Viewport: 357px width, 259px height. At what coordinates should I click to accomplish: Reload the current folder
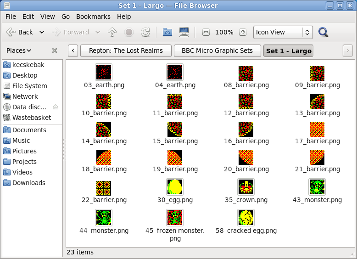[145, 32]
